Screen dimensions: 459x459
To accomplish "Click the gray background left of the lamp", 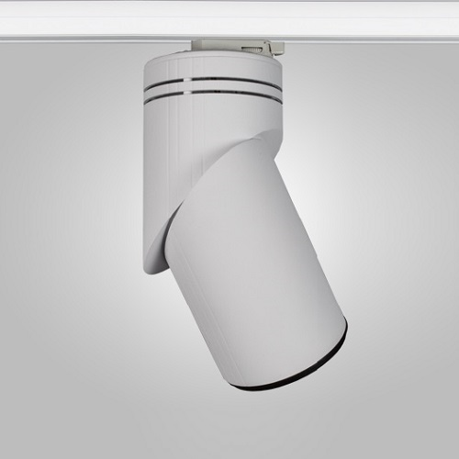I will pyautogui.click(x=71, y=229).
